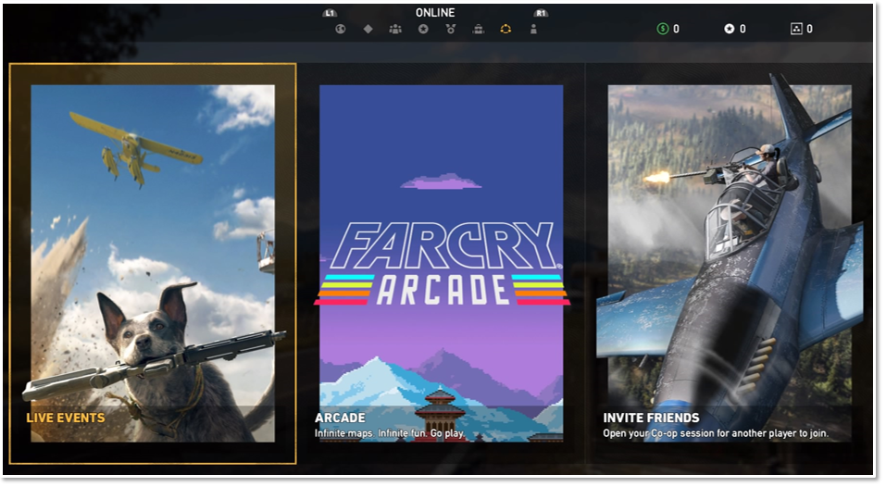Click 'Infinite maps. Infinite fun. Go play.' text
Image resolution: width=886 pixels, height=487 pixels.
(390, 433)
